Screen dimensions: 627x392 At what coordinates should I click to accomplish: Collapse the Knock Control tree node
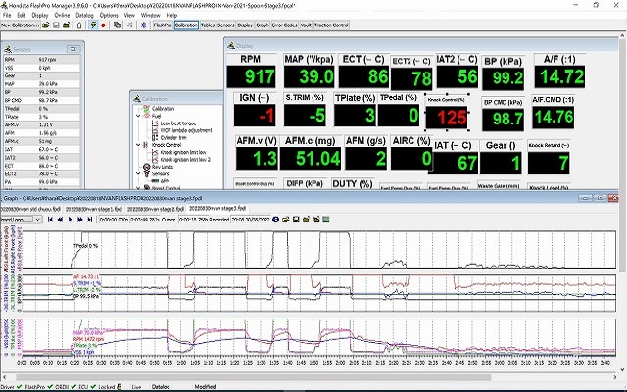138,145
